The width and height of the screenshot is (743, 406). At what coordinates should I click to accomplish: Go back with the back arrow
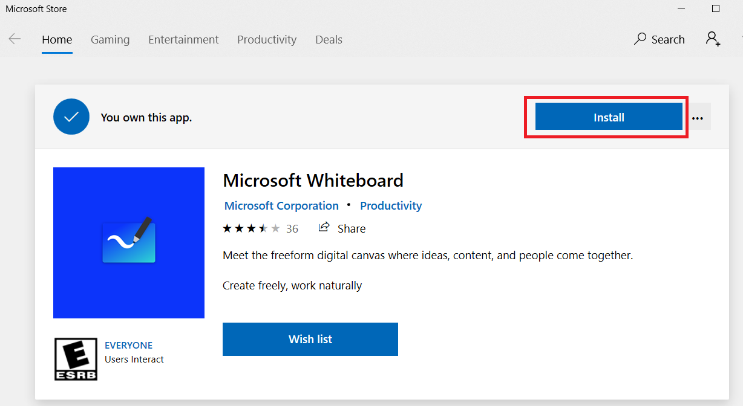click(15, 39)
